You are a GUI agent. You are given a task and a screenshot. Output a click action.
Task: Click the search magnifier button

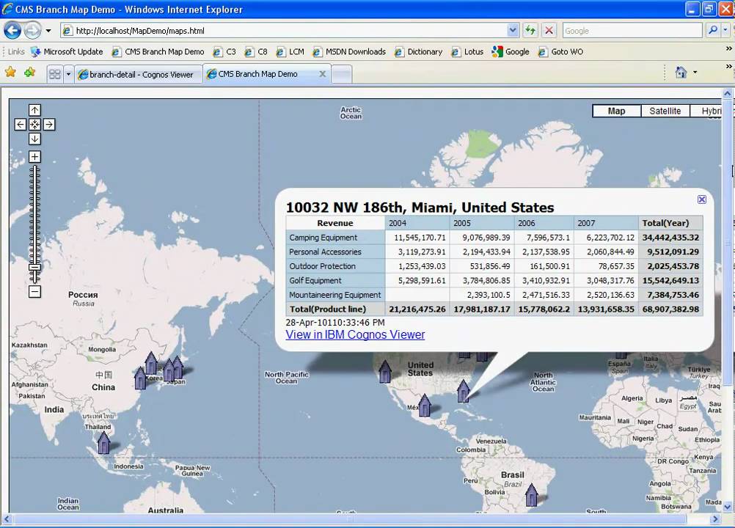pyautogui.click(x=712, y=31)
